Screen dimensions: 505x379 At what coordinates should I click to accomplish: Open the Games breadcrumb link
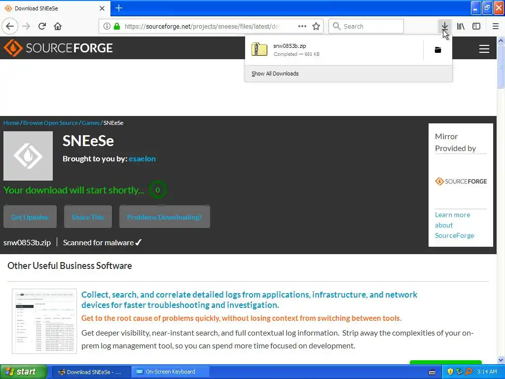coord(91,123)
